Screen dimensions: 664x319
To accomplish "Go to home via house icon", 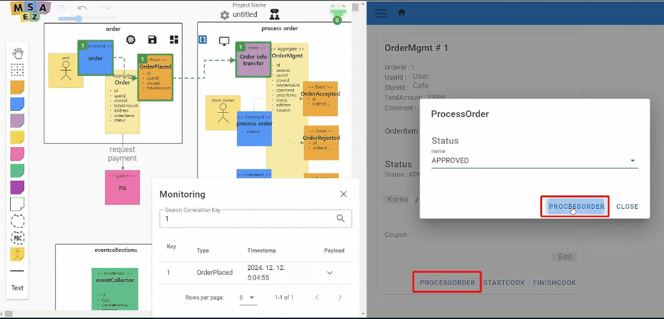I will coord(402,13).
